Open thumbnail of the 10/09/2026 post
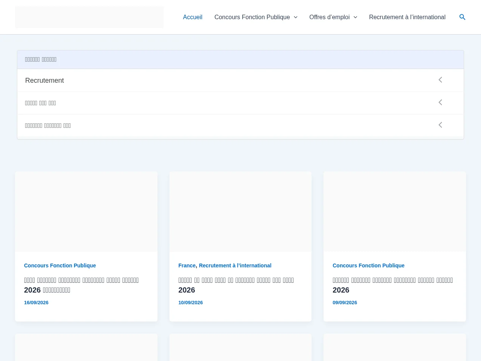Screen dimensions: 481x361 point(240,212)
